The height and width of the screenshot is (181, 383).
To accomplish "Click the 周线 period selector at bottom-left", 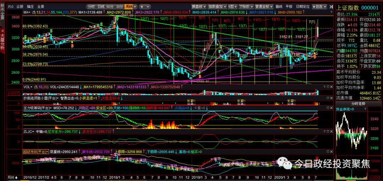I will coord(13,177).
